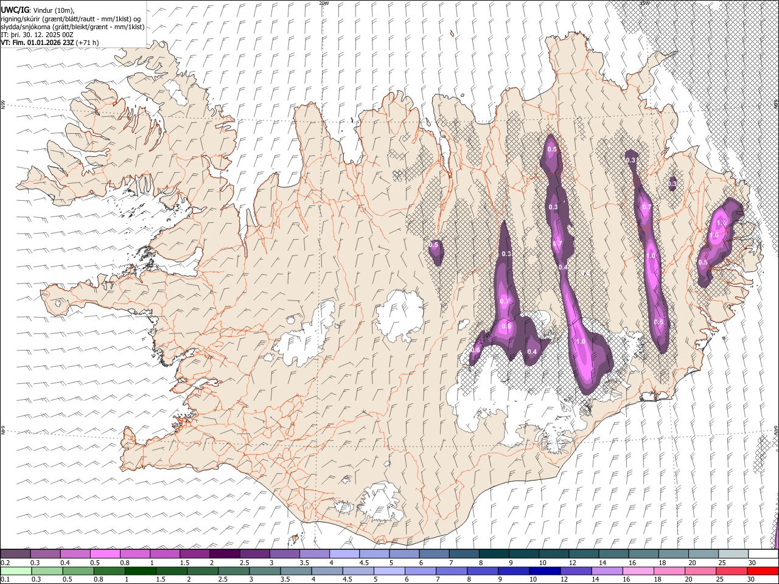Screen dimensions: 779x584
Task: Select the white upper swatch labelled 30
Action: [763, 554]
